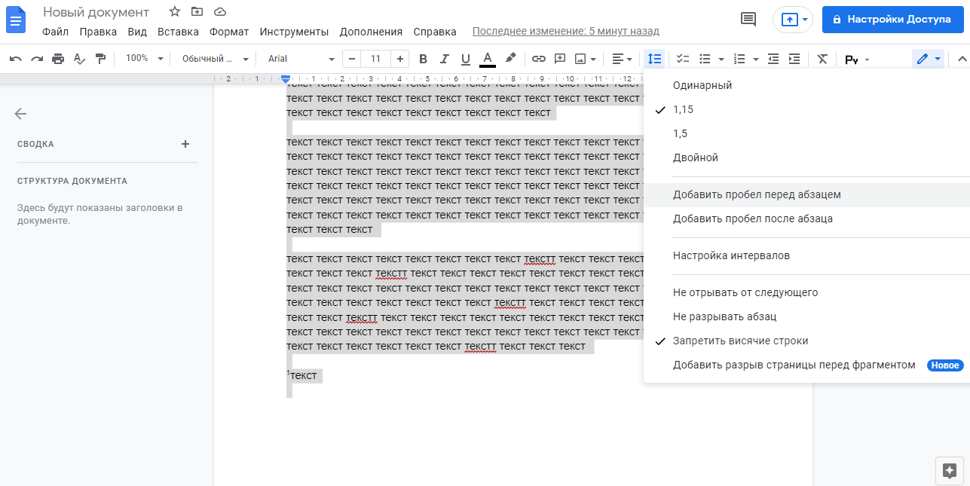Viewport: 970px width, 486px height.
Task: Click the Undo arrow icon
Action: tap(15, 59)
